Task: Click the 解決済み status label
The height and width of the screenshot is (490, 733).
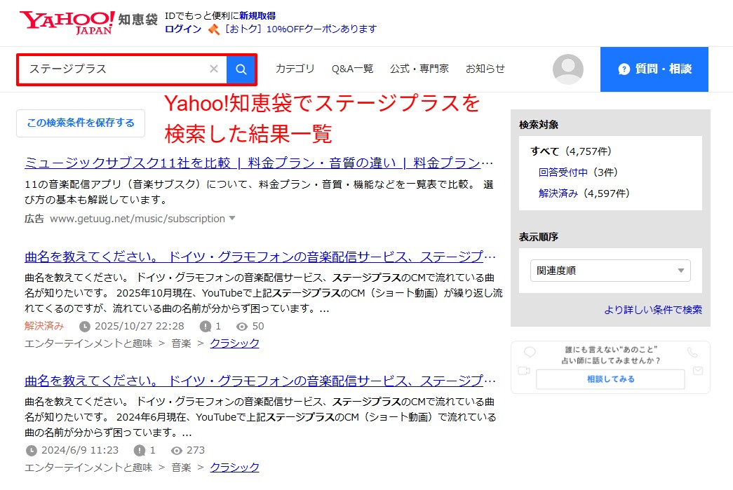Action: click(44, 326)
